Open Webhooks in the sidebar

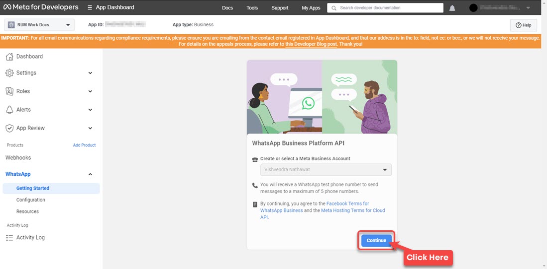[x=18, y=158]
